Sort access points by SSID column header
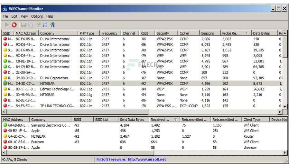The width and height of the screenshot is (289, 167). pos(8,33)
